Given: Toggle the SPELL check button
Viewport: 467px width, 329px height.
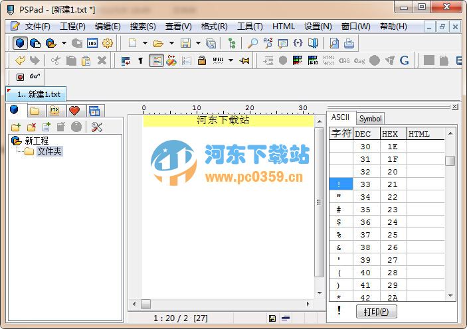Looking at the screenshot, I should point(218,60).
